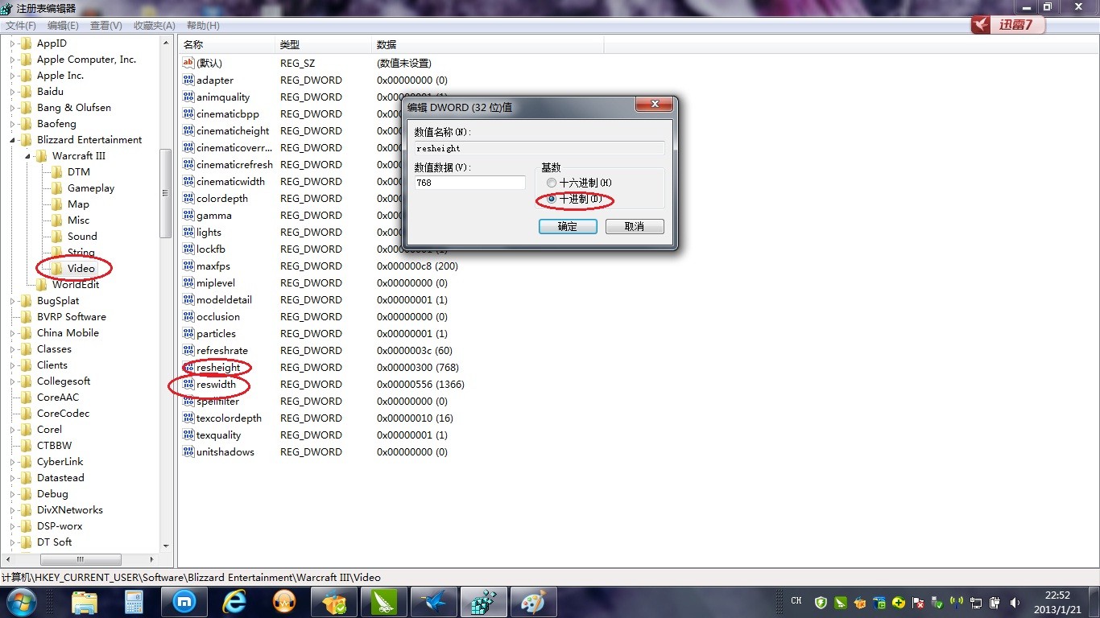Open Internet Explorer from the taskbar
Viewport: 1100px width, 618px height.
tap(234, 602)
